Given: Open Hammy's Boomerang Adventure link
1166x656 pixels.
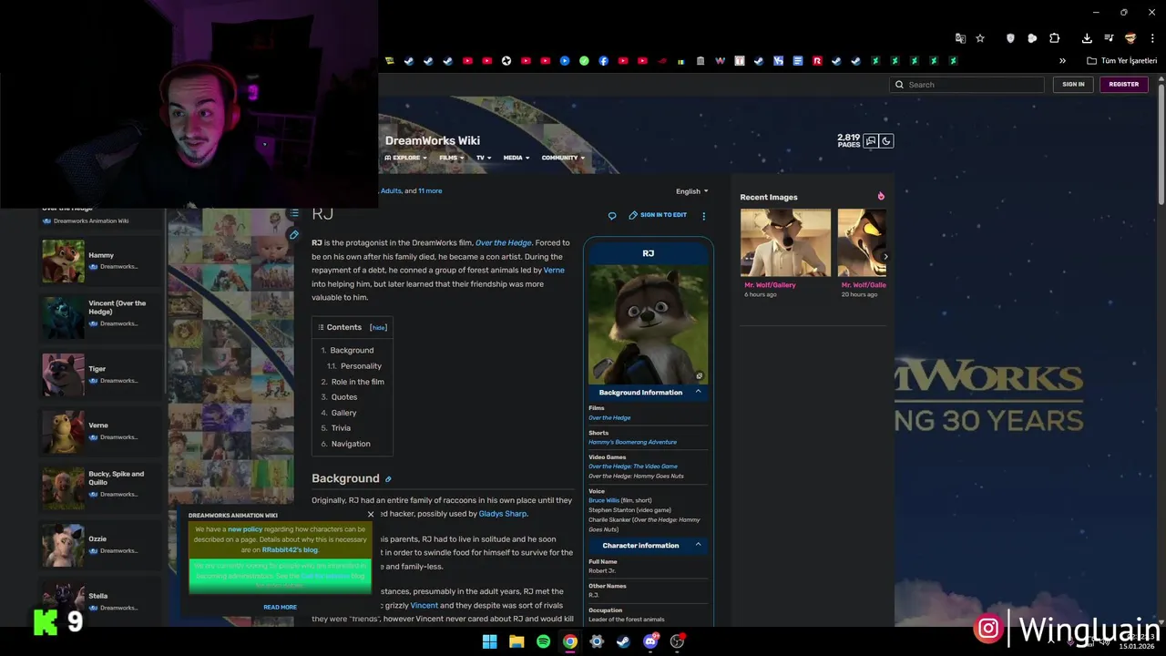Looking at the screenshot, I should (632, 442).
